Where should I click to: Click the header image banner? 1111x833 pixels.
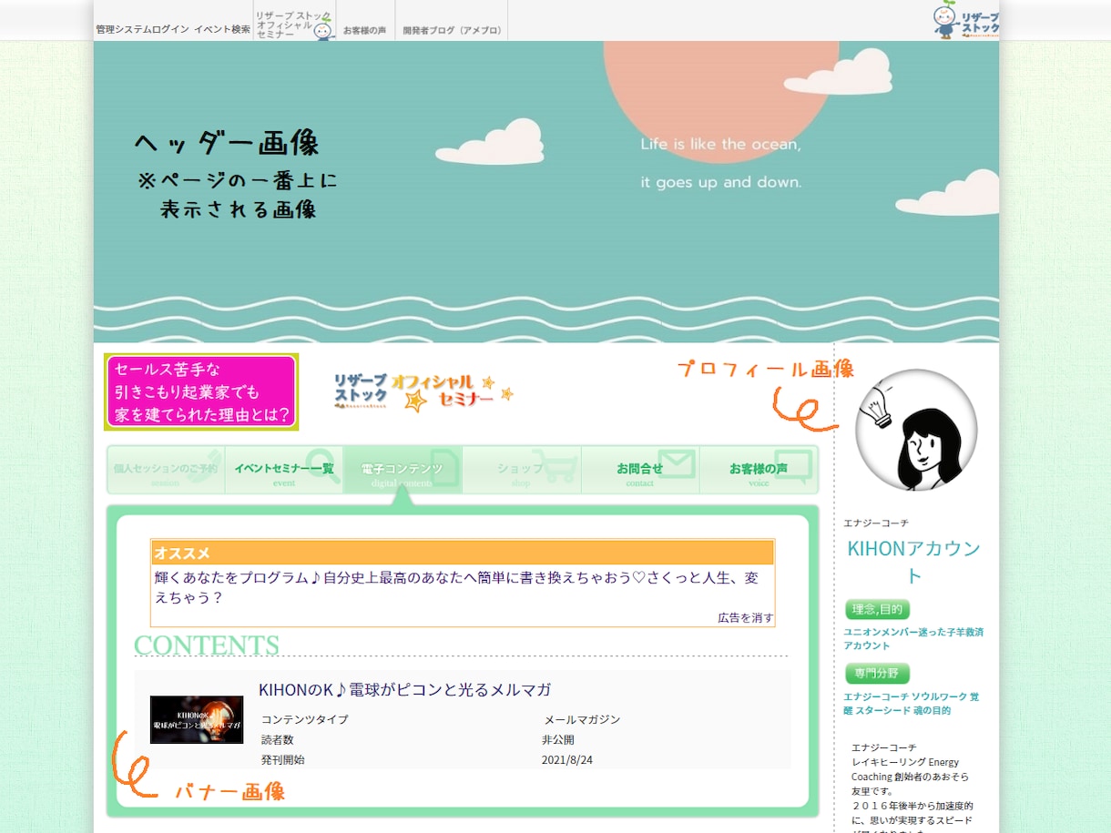click(546, 191)
